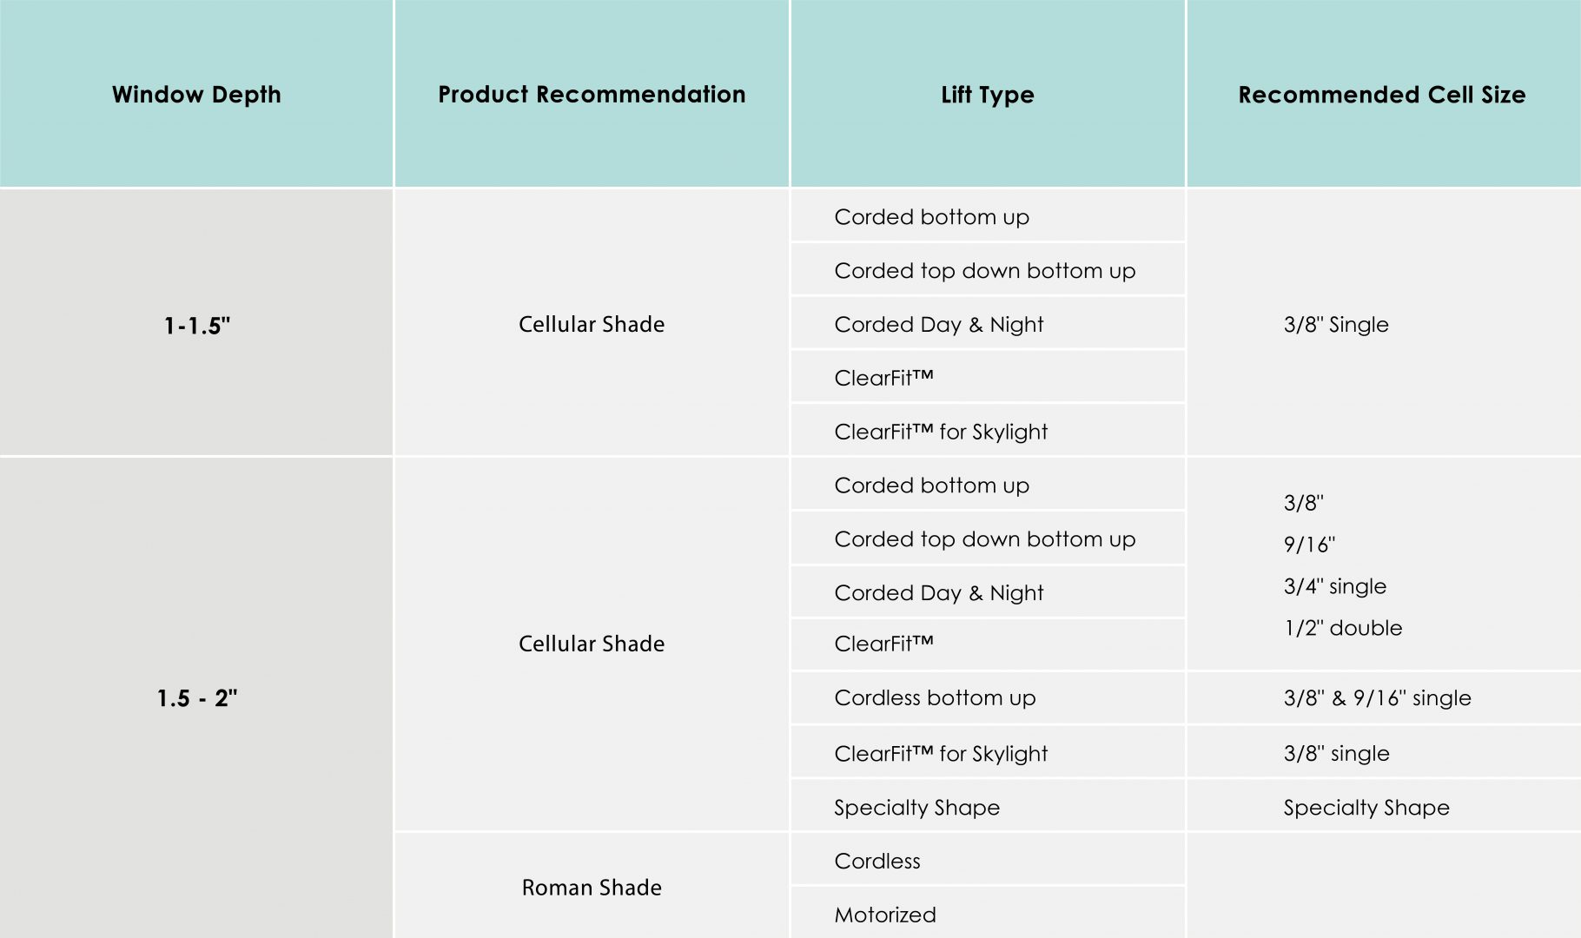Click the Specialty Shape lift type
This screenshot has width=1581, height=938.
click(916, 807)
